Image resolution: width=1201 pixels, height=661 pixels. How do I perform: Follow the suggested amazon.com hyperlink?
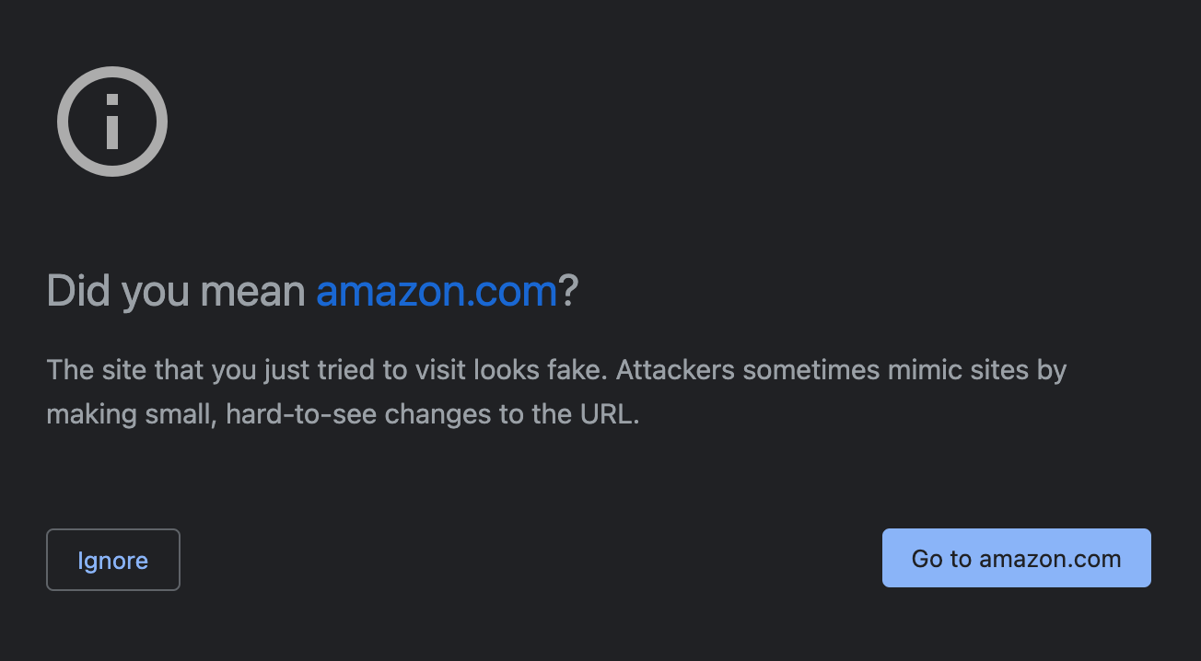coord(437,292)
